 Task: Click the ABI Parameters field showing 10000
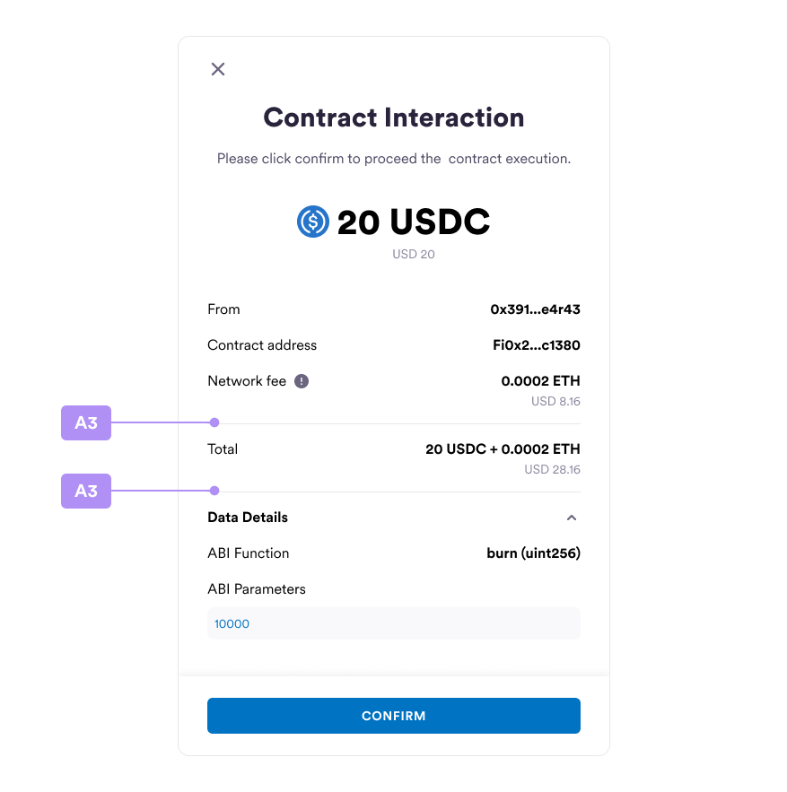(x=394, y=623)
